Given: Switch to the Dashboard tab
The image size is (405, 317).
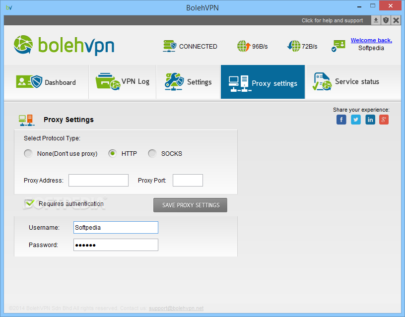Looking at the screenshot, I should point(46,82).
